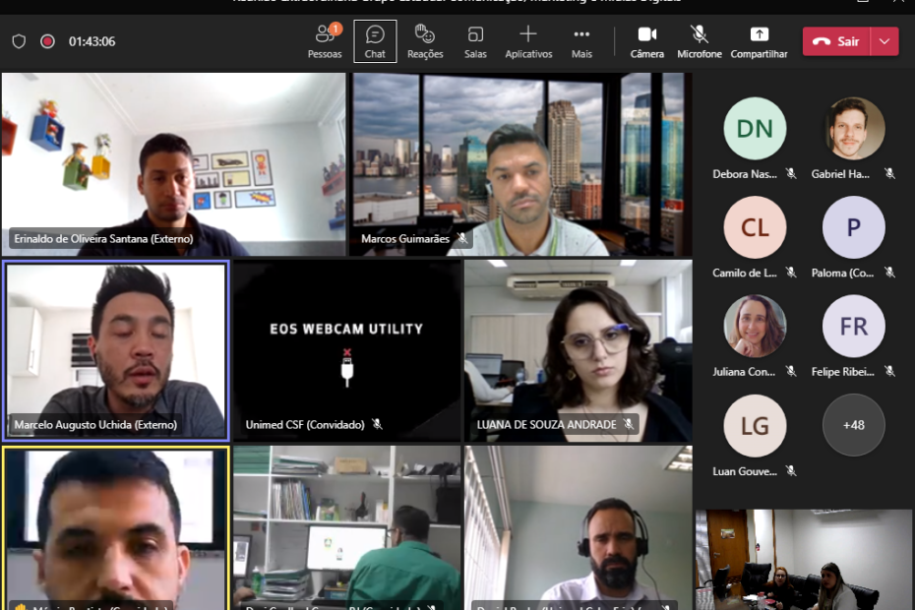The width and height of the screenshot is (915, 610).
Task: Click Debora's DN avatar
Action: pyautogui.click(x=755, y=129)
